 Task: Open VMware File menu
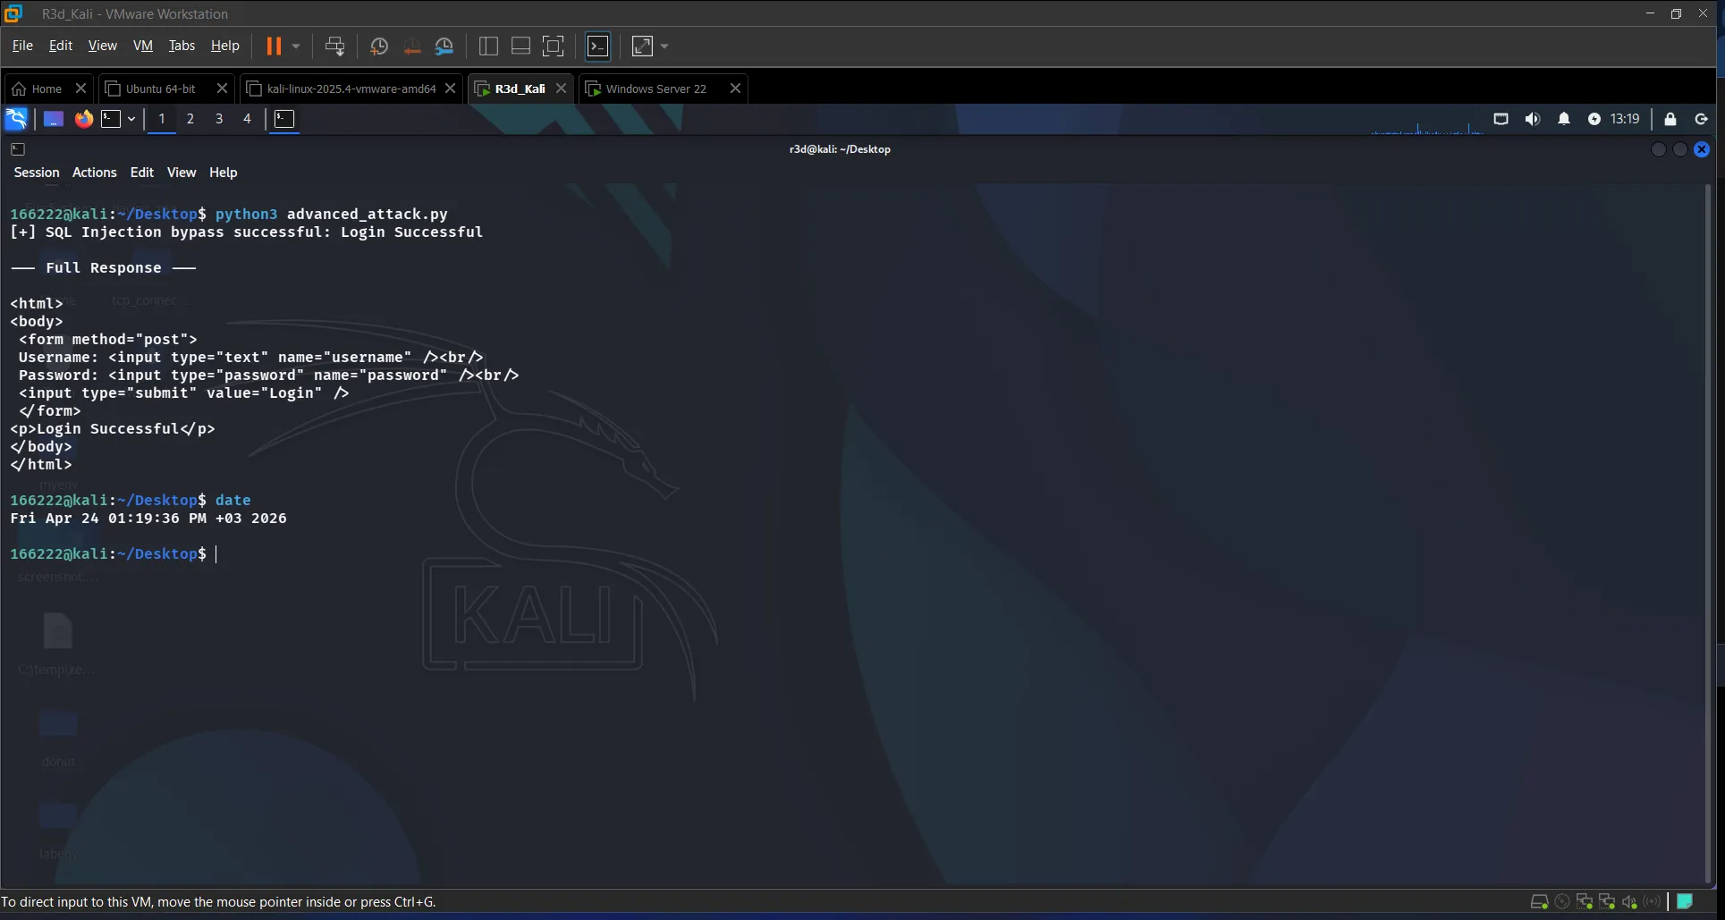22,46
